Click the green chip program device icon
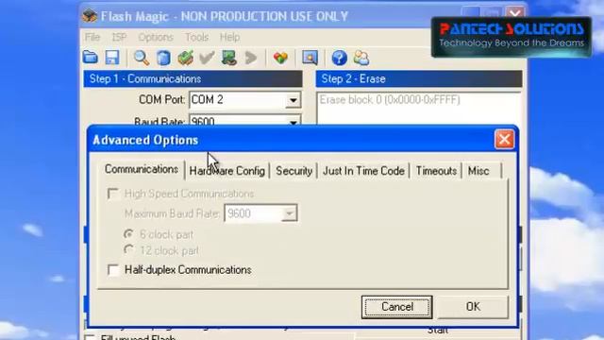The width and height of the screenshot is (604, 340). (185, 58)
